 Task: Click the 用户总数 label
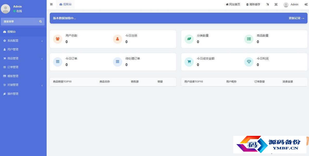(x=71, y=36)
